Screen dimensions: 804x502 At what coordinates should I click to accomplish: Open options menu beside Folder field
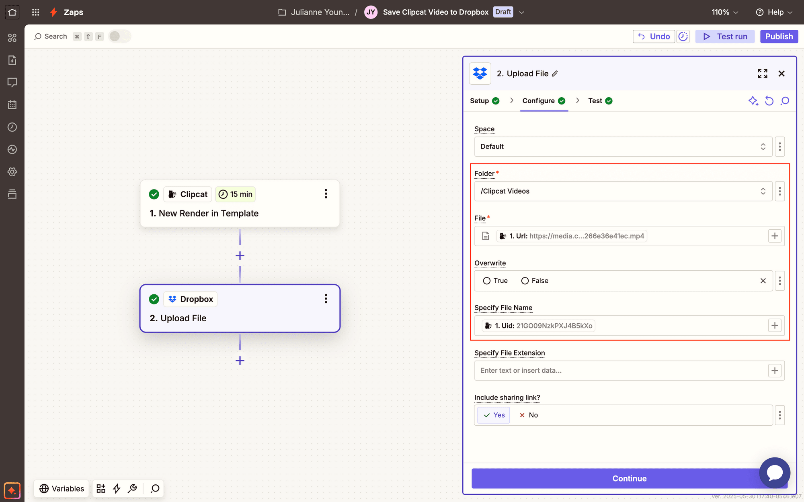coord(780,191)
